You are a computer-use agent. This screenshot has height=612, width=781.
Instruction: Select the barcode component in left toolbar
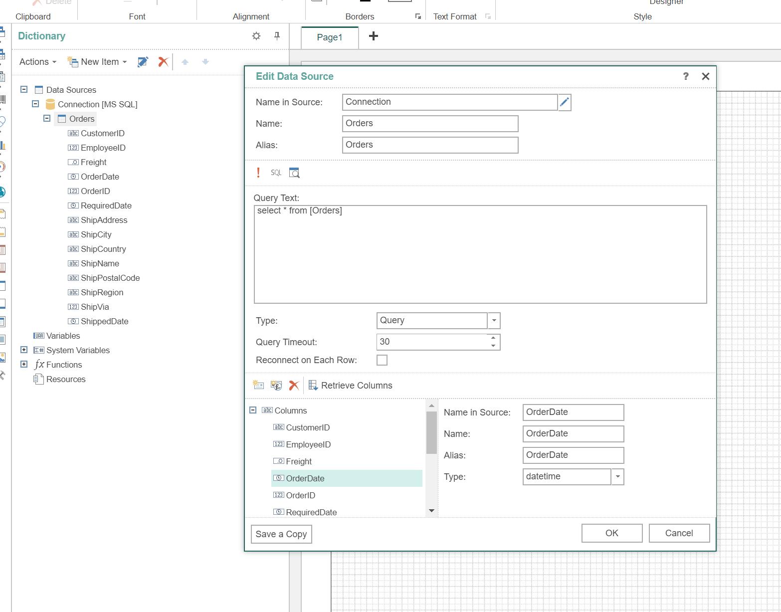[x=2, y=99]
